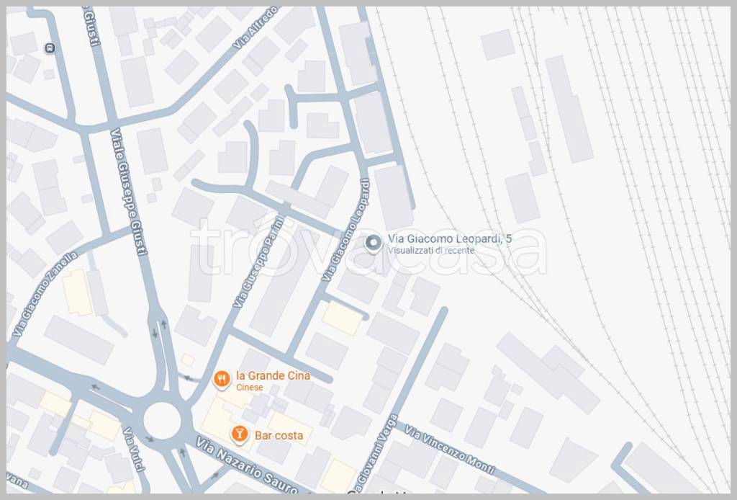This screenshot has height=500, width=737.
Task: Select the 'la Grande Cina' place name
Action: (273, 375)
